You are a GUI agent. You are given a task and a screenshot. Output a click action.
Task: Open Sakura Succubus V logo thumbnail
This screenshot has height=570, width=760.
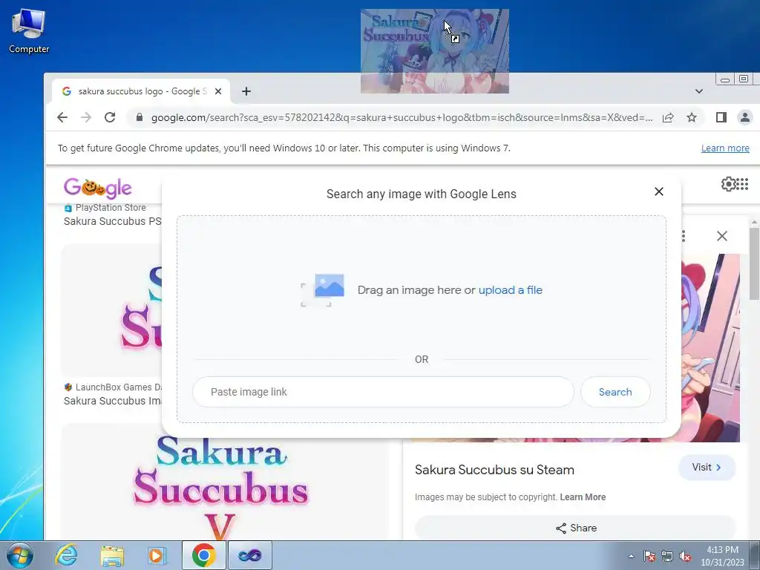[x=224, y=482]
